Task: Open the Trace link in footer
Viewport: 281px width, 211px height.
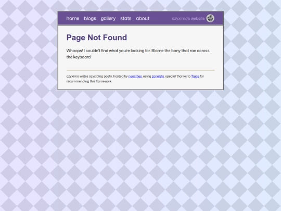Action: pyautogui.click(x=195, y=76)
